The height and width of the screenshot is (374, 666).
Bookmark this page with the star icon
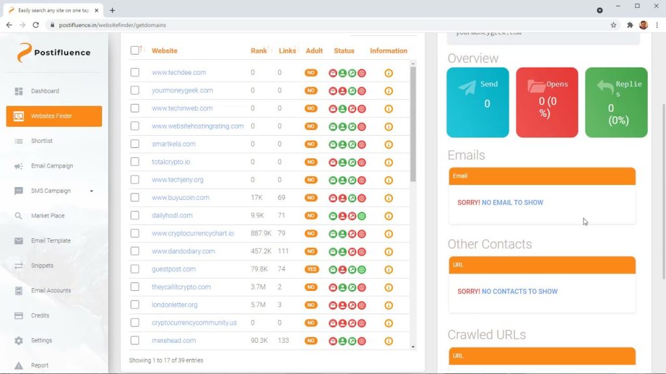[613, 25]
